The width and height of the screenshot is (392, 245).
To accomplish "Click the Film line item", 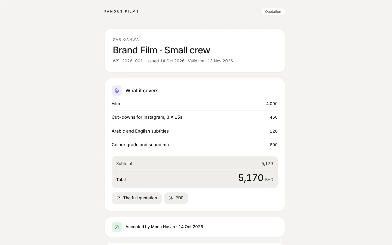I will click(116, 104).
